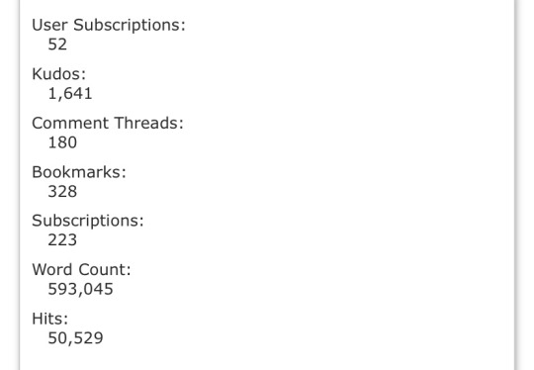
Task: Select the user subscriptions value 52
Action: [x=57, y=45]
